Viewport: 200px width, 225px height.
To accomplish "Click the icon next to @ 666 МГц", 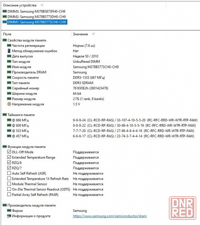I will pyautogui.click(x=9, y=120).
